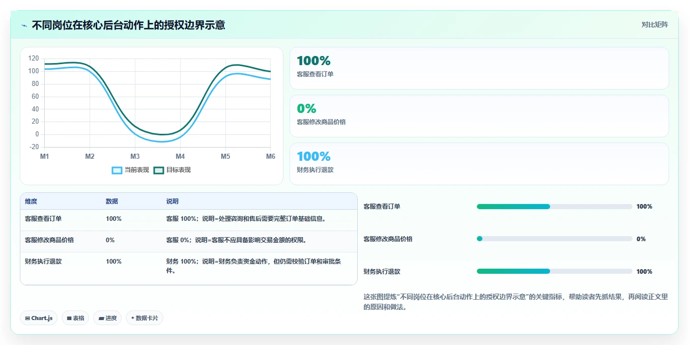Click 财务执行退款 cell in the table
The image size is (689, 345).
pyautogui.click(x=43, y=262)
